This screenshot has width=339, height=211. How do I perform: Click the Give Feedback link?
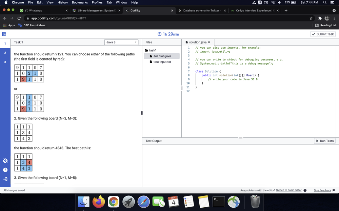click(322, 190)
